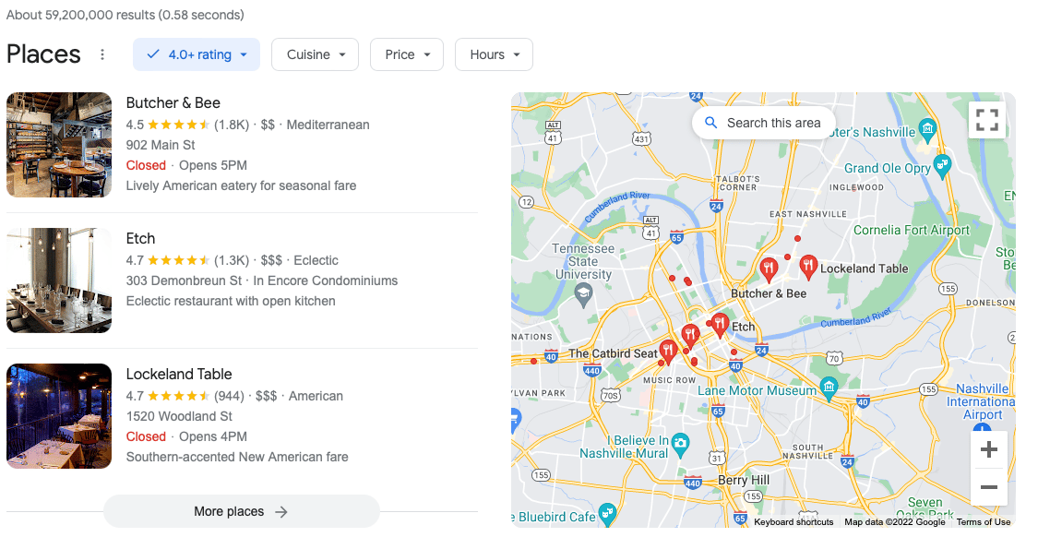This screenshot has width=1038, height=549.
Task: Zoom in on the map
Action: [x=989, y=449]
